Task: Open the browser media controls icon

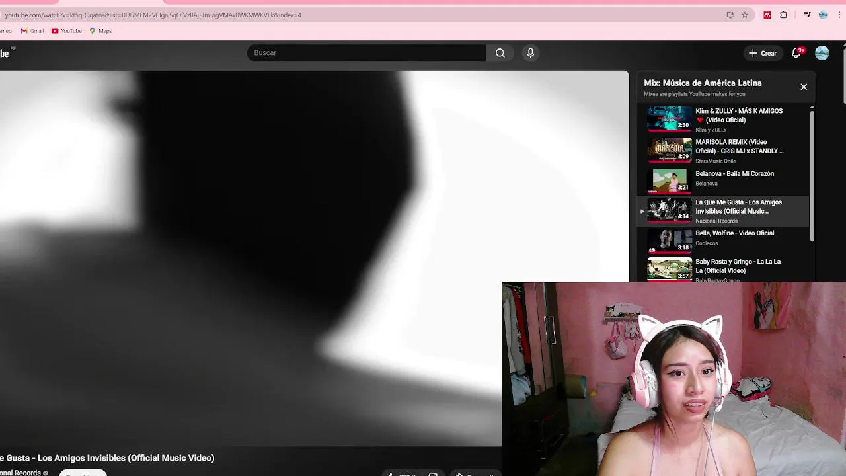Action: click(807, 15)
